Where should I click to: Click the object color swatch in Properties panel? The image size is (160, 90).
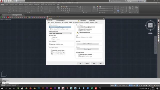(x=100, y=7)
